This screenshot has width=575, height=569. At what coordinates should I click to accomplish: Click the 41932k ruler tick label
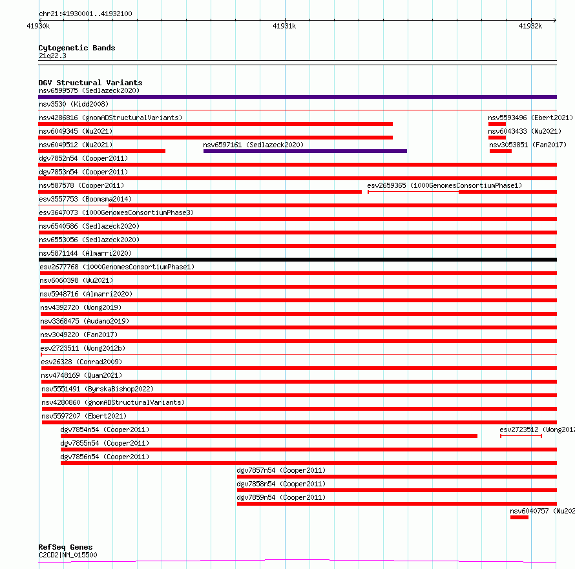[x=530, y=26]
